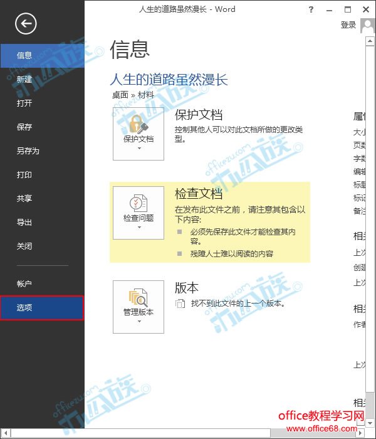376x439 pixels.
Task: Click the back arrow to return to document
Action: [x=26, y=24]
